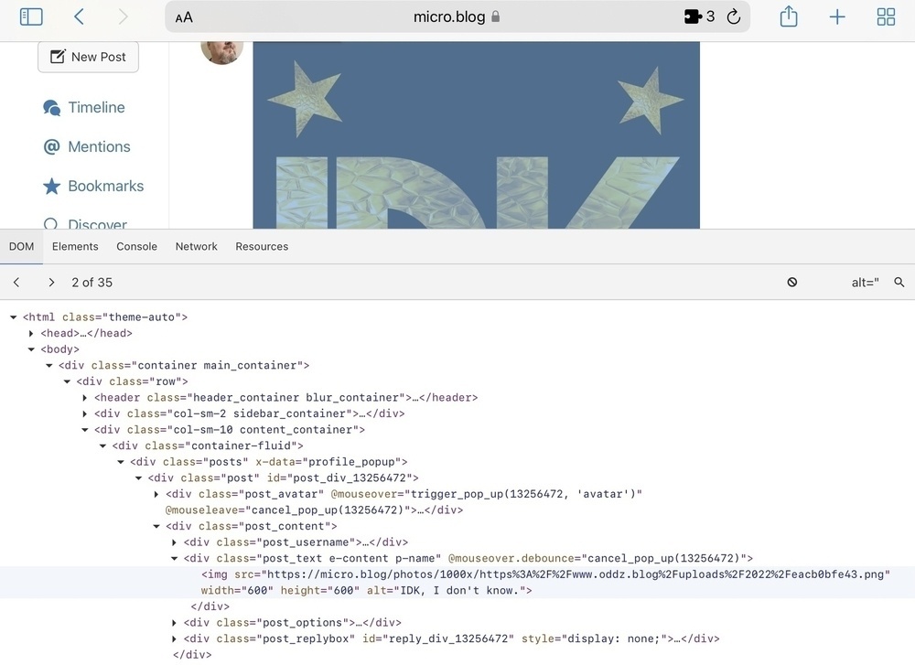Switch to the Elements tab
This screenshot has width=915, height=665.
click(x=75, y=246)
